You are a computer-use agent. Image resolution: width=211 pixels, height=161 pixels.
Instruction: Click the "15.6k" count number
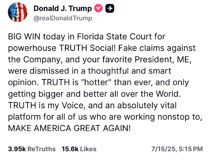(x=70, y=149)
